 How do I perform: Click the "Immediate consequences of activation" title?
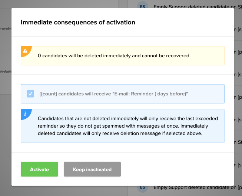coord(78,22)
